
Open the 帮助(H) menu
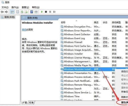(36, 7)
